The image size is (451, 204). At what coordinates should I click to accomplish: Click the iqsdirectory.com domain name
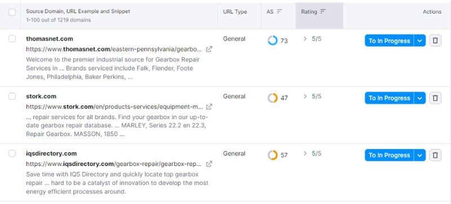(51, 153)
